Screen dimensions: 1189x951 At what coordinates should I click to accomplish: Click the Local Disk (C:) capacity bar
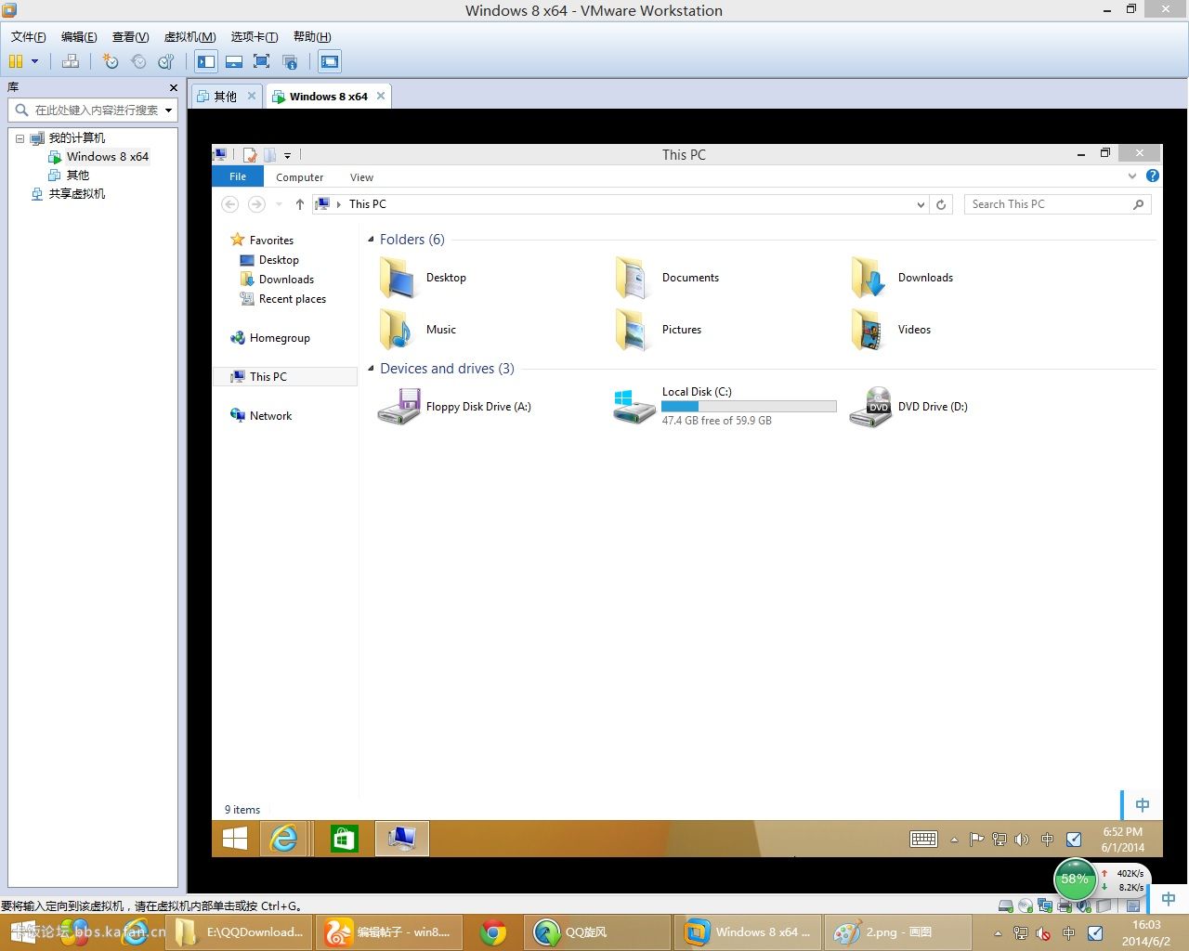coord(749,407)
